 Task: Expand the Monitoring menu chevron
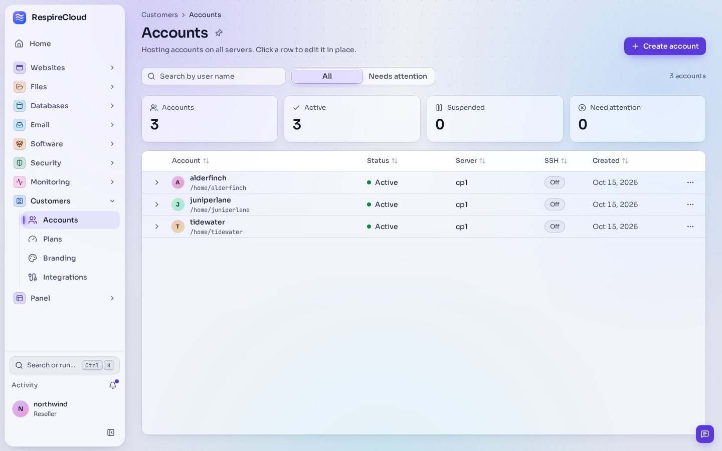tap(112, 182)
